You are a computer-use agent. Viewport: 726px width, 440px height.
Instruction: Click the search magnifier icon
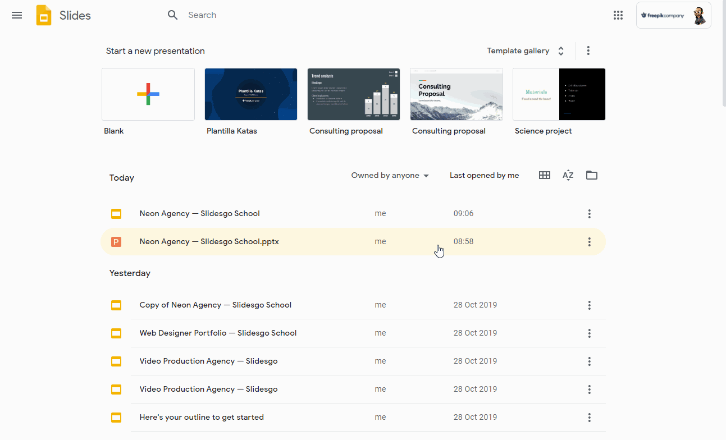173,15
